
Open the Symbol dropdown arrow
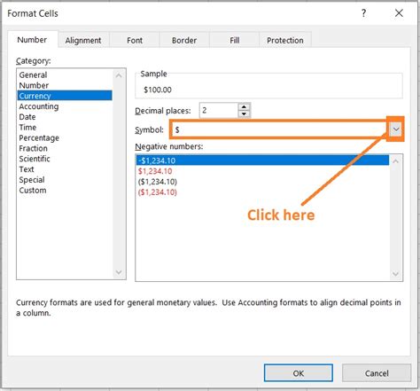[x=396, y=129]
